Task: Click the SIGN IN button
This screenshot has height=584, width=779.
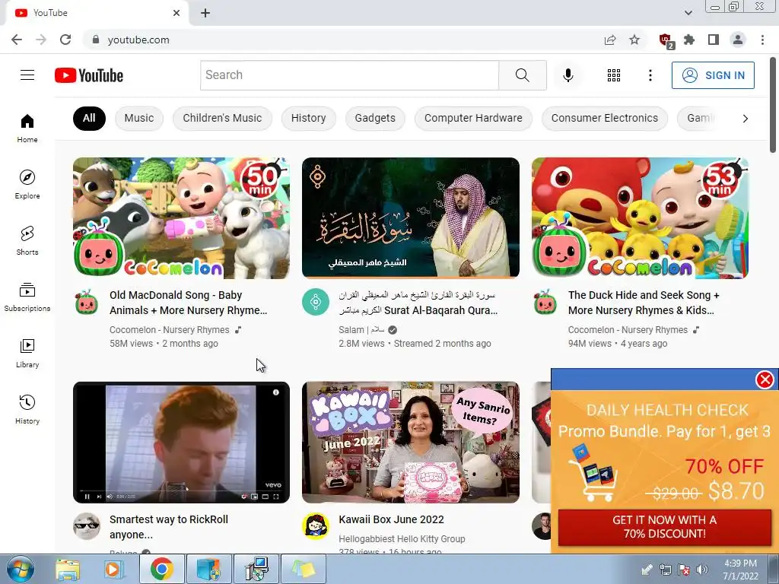Action: 713,75
